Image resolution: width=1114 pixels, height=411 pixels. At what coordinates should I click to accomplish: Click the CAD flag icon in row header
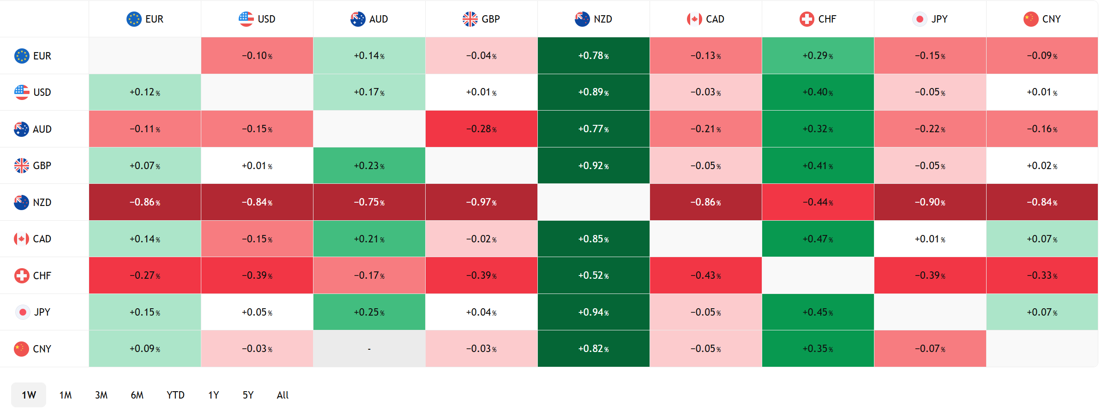(x=22, y=239)
